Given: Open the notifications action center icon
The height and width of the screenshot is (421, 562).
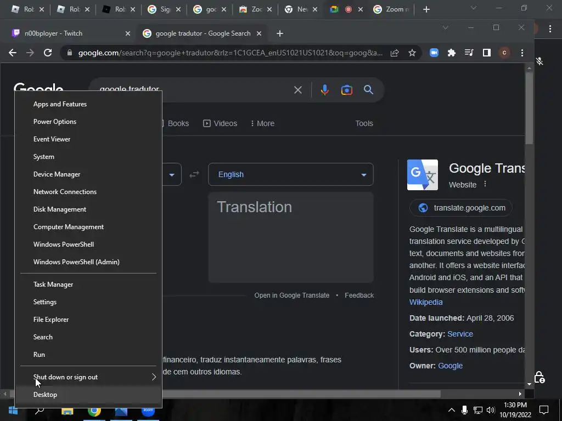Looking at the screenshot, I should tap(544, 410).
